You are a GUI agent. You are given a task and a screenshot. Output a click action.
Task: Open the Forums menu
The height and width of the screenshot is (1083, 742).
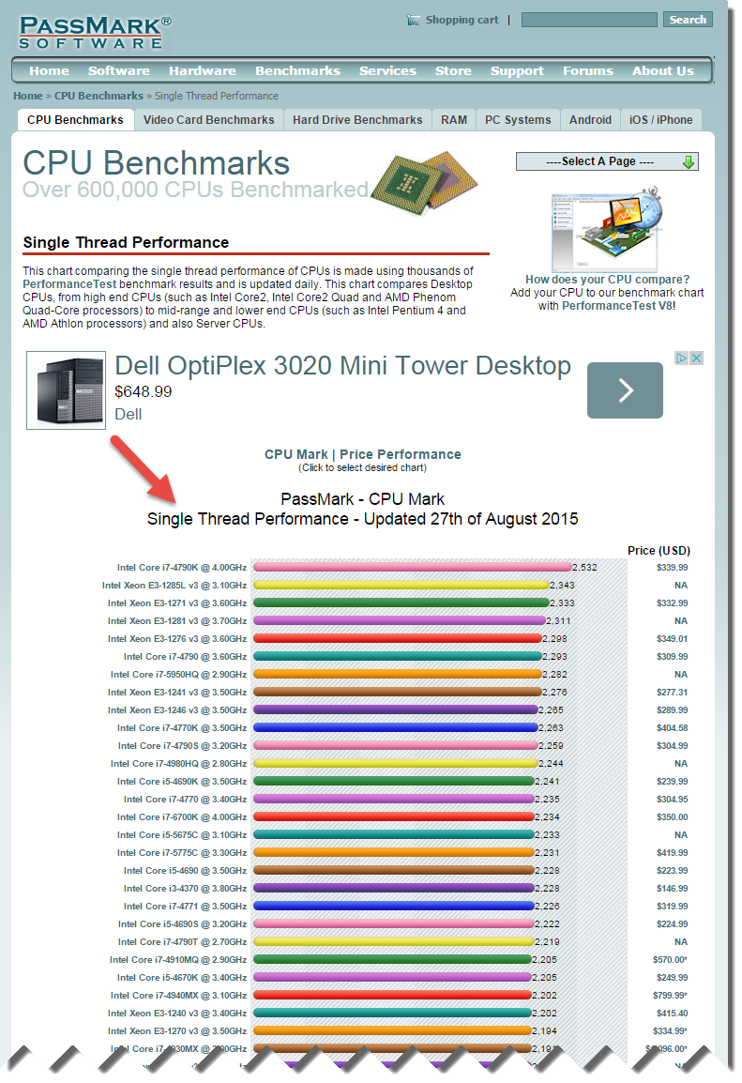point(587,71)
